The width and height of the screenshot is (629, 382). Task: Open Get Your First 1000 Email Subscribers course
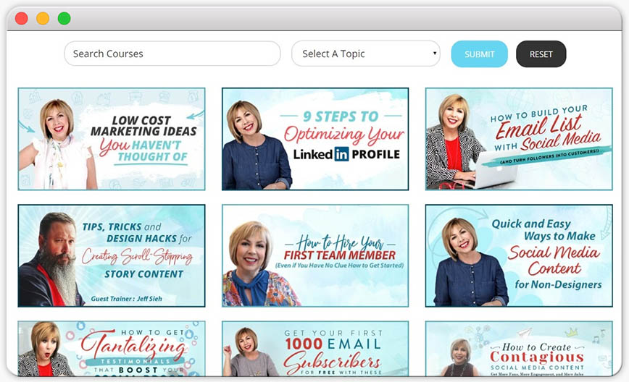[315, 349]
